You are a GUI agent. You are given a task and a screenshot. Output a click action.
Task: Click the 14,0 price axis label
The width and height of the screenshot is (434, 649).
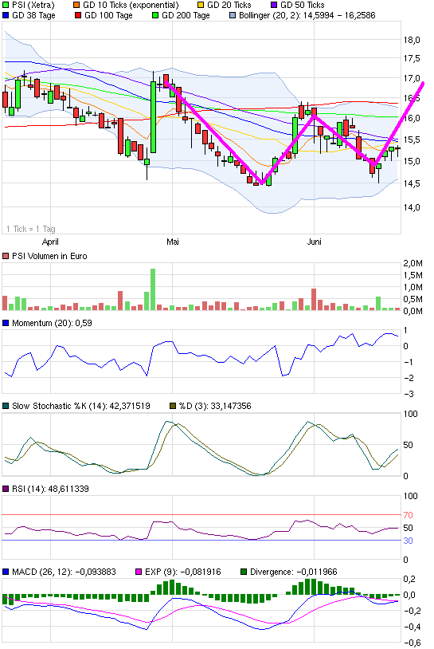coord(412,207)
